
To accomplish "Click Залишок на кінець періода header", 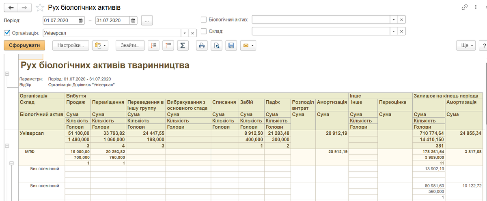I will (448, 96).
